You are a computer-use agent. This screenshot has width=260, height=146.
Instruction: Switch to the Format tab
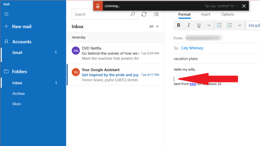pos(185,15)
